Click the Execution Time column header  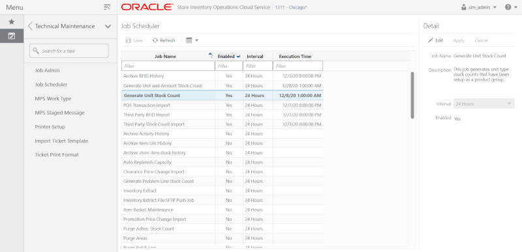298,57
